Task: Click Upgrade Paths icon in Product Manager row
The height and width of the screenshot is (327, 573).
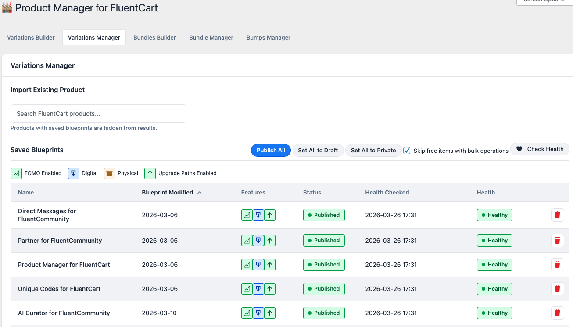Action: coord(270,265)
